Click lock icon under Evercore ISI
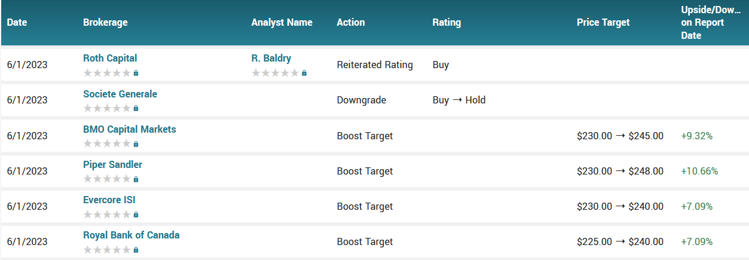 136,215
